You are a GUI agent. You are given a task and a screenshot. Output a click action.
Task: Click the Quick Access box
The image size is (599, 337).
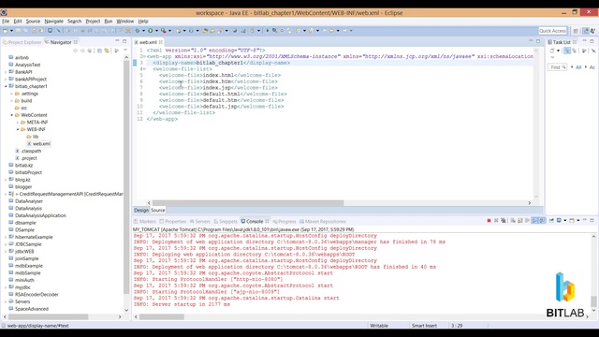tap(552, 31)
